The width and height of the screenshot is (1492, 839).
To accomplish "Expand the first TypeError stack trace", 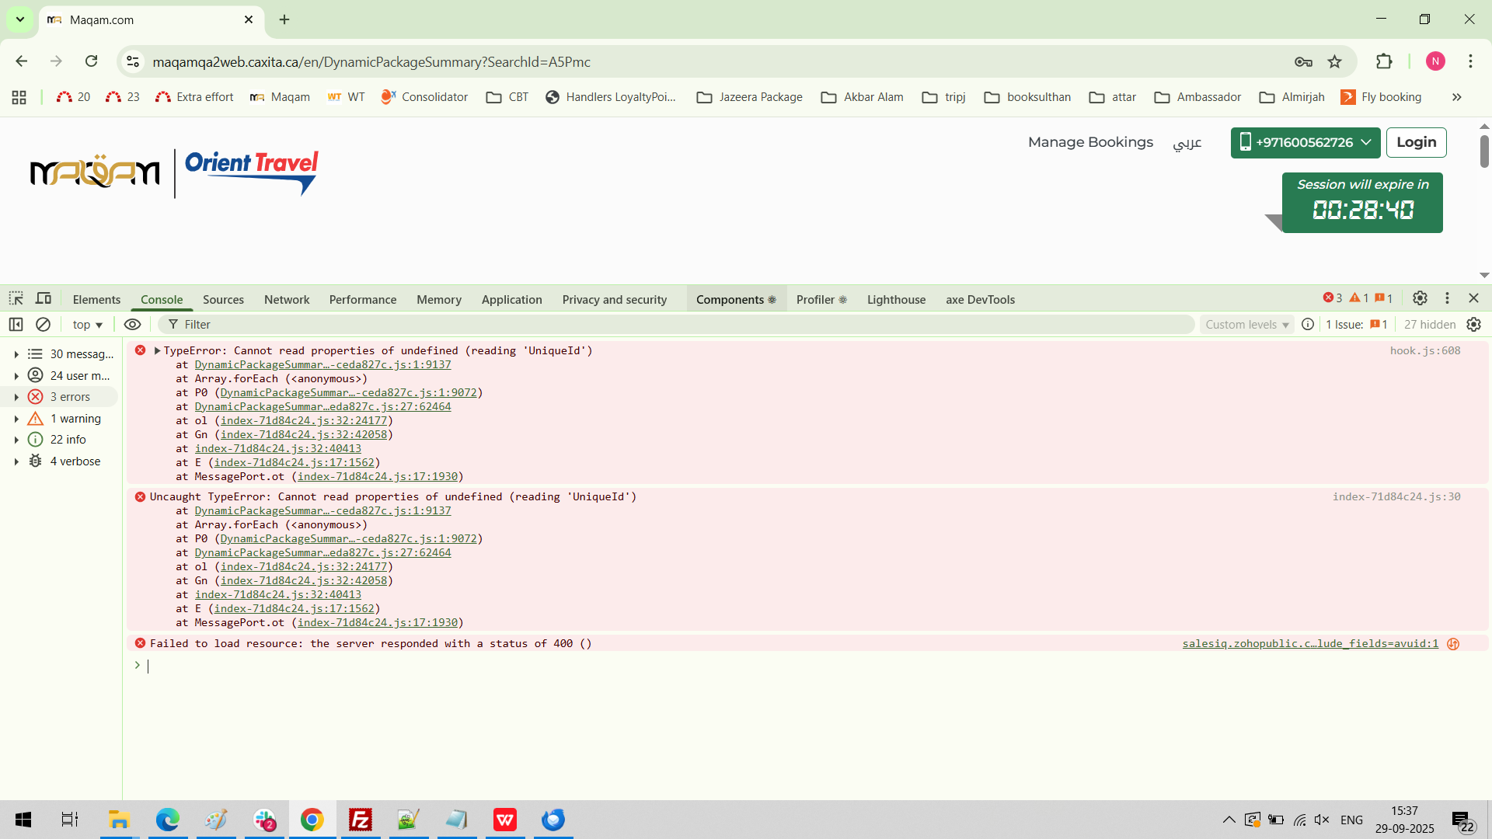I will point(157,351).
